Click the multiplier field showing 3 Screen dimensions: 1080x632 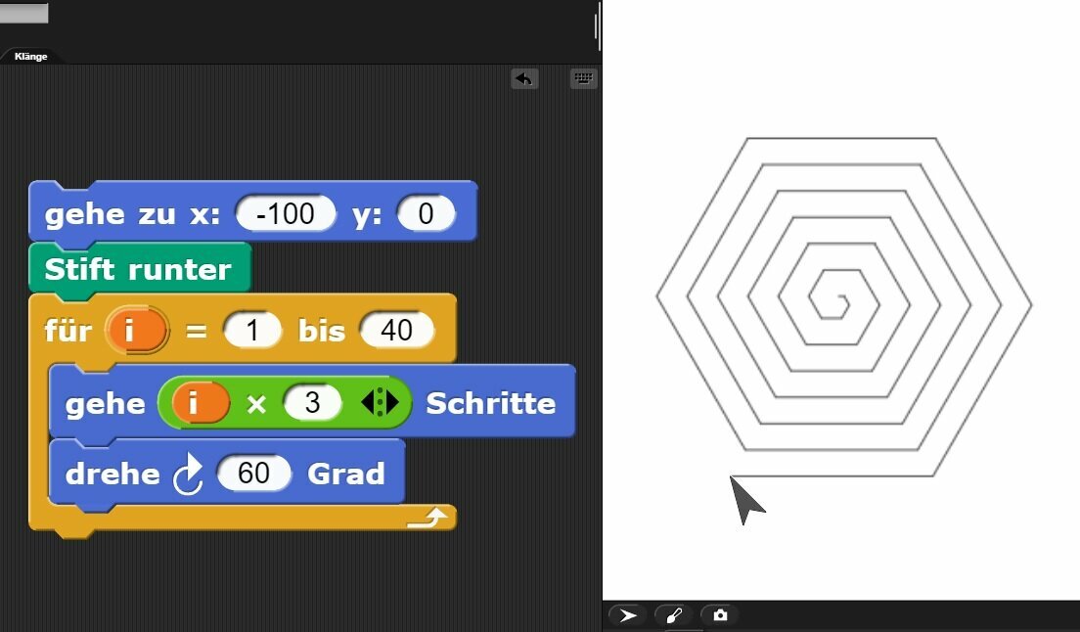312,403
